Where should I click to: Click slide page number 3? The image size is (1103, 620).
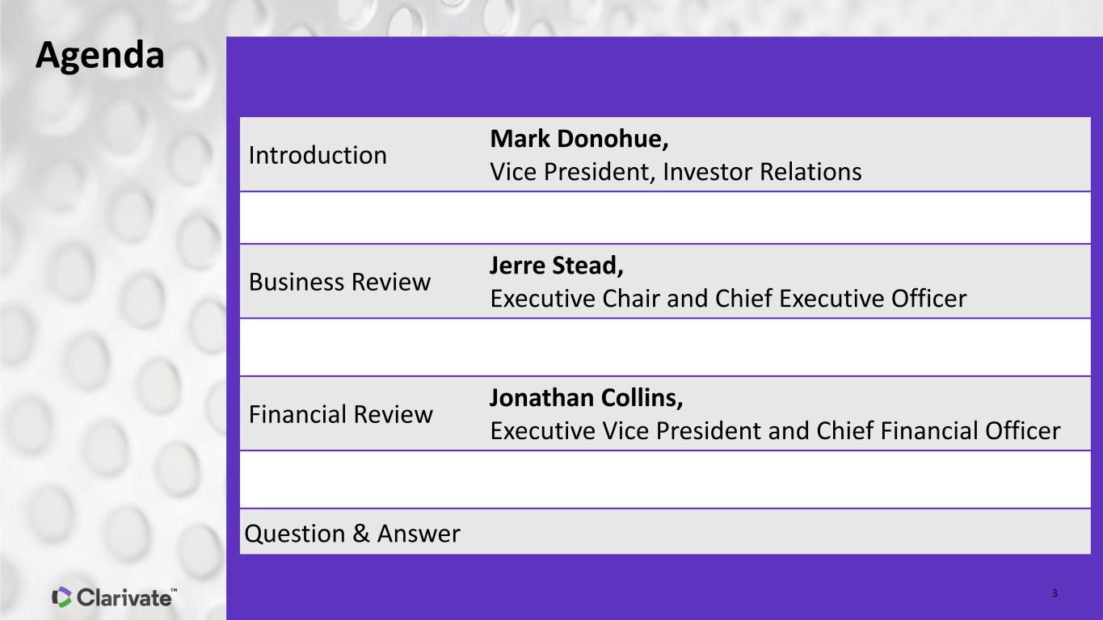[1055, 594]
